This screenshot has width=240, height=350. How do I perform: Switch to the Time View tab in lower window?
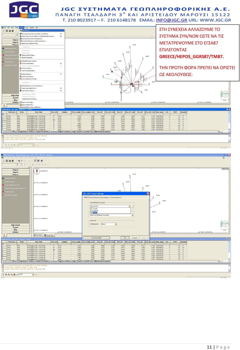pos(38,235)
